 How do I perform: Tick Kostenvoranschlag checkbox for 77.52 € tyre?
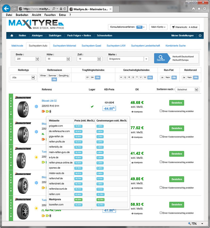coord(161,136)
